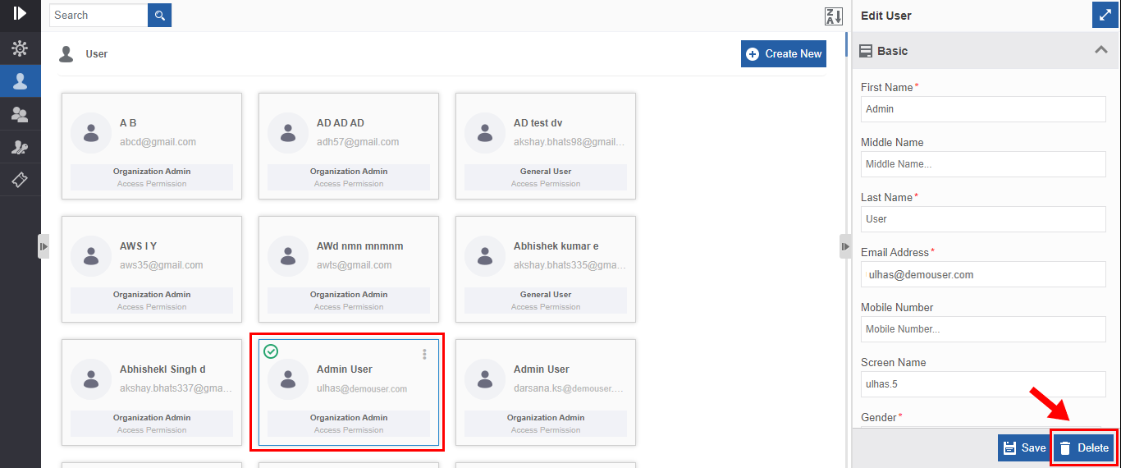The image size is (1121, 468).
Task: Open the ticket tag icon in the sidebar
Action: pos(20,180)
